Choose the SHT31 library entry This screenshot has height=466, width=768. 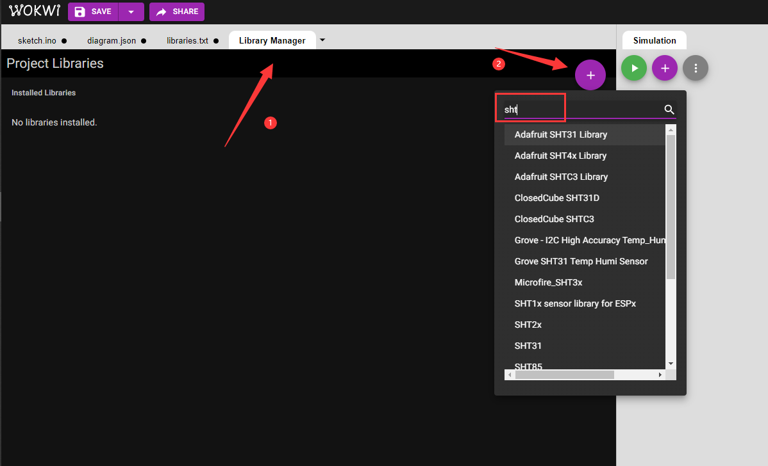tap(585, 345)
